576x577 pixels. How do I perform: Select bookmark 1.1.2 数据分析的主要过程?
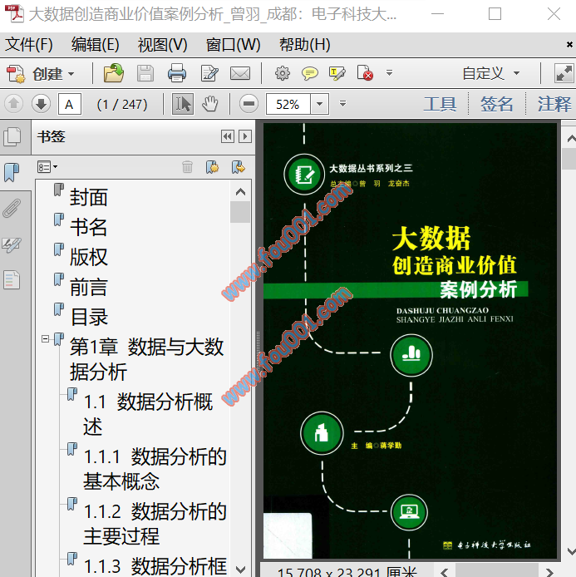155,524
